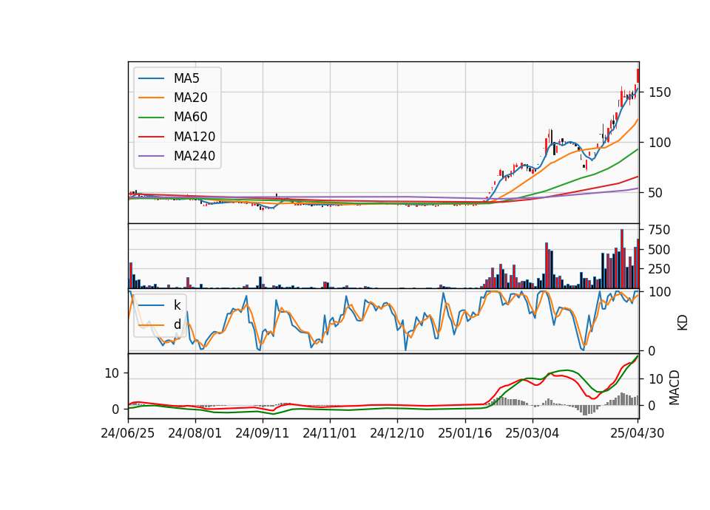Click the 24/12/10 date axis label
Image resolution: width=710 pixels, height=510 pixels.
click(x=397, y=433)
